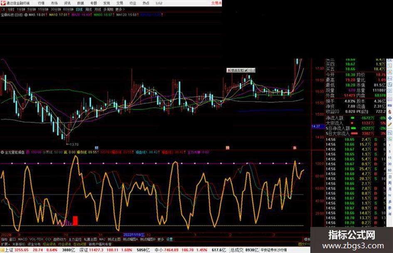Click the round icon before MA5

[x=26, y=15]
